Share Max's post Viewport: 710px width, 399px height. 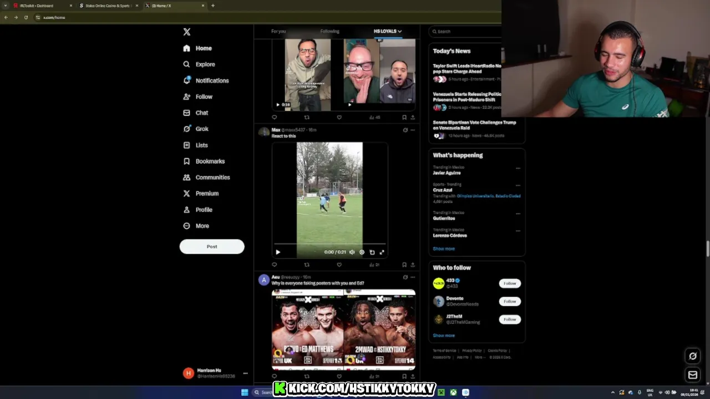click(x=412, y=265)
